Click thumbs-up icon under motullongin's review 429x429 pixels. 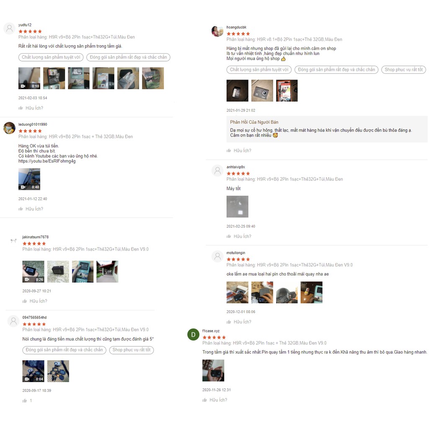pos(229,322)
